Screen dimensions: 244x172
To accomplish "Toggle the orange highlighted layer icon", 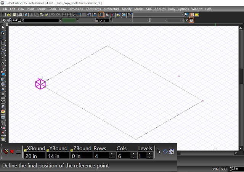I will [x=191, y=20].
